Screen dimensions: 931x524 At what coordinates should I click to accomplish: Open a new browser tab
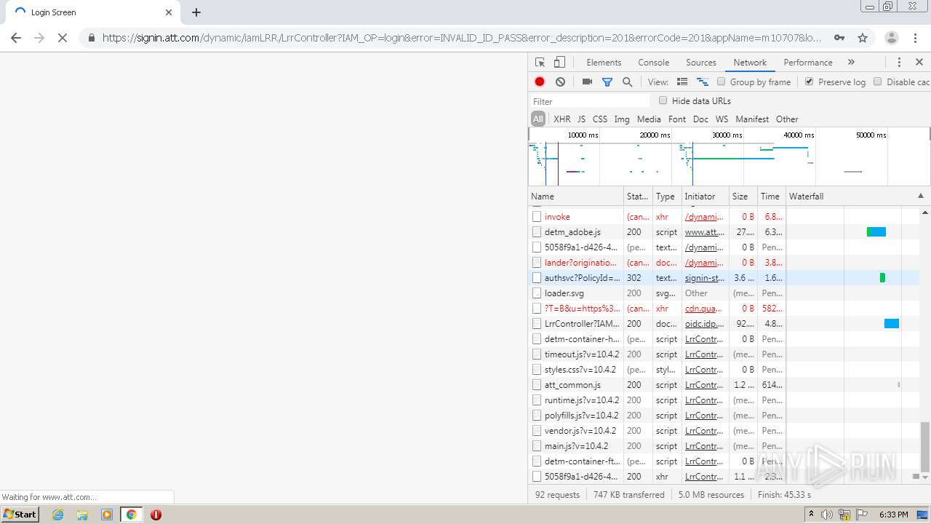[196, 12]
